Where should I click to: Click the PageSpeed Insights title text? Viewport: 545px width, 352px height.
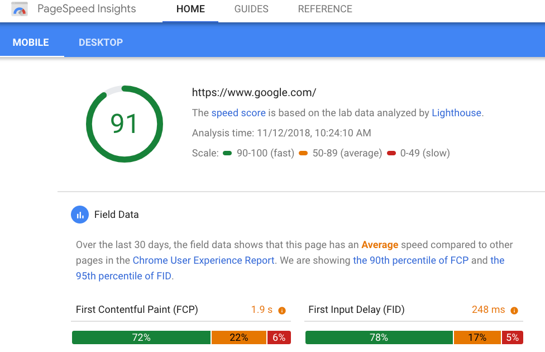coord(87,9)
